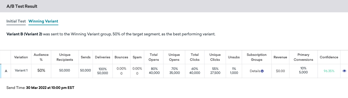The width and height of the screenshot is (348, 98).
Task: Switch to the Initial Test tab
Action: click(x=16, y=21)
